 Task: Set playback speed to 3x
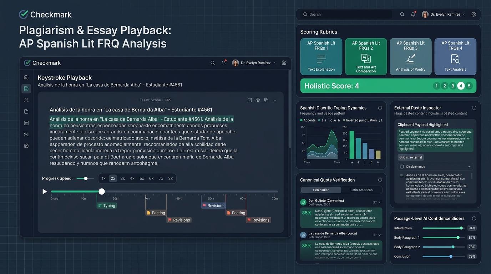coord(123,178)
